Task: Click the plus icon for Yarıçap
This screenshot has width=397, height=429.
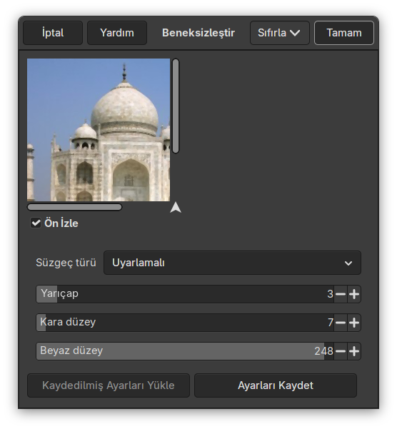Action: [x=354, y=294]
